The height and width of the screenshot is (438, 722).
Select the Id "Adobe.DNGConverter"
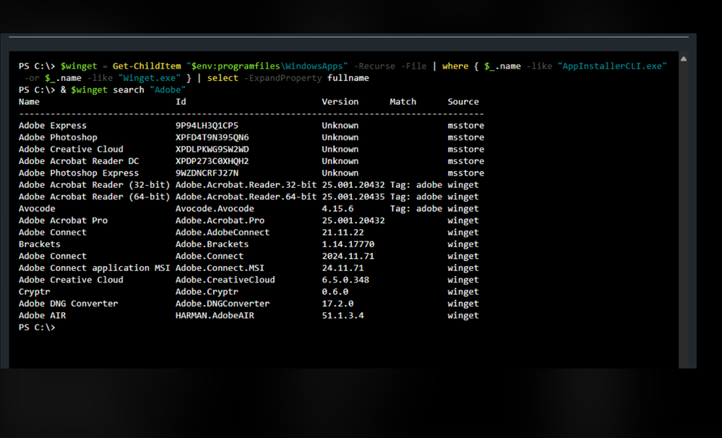223,304
